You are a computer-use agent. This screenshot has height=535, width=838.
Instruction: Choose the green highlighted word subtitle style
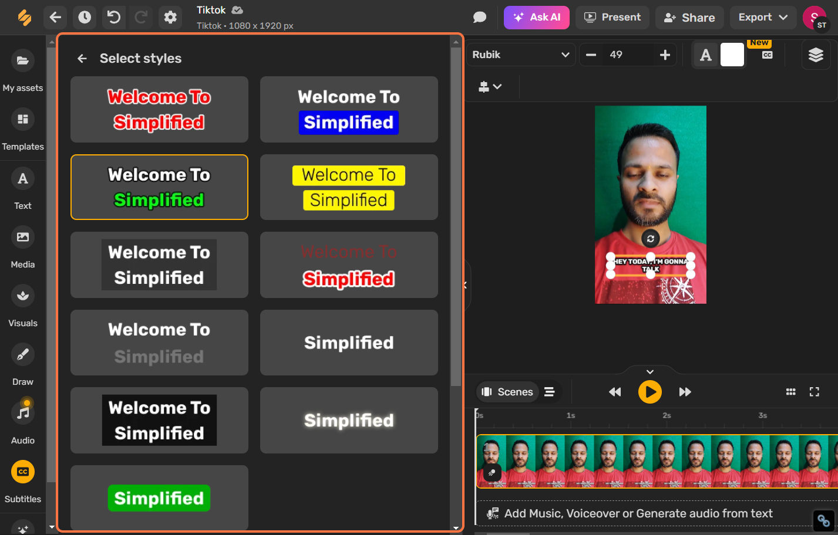pyautogui.click(x=159, y=187)
